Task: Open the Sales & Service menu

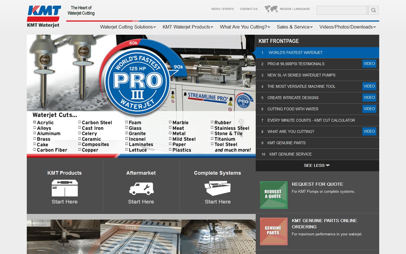Action: [294, 27]
